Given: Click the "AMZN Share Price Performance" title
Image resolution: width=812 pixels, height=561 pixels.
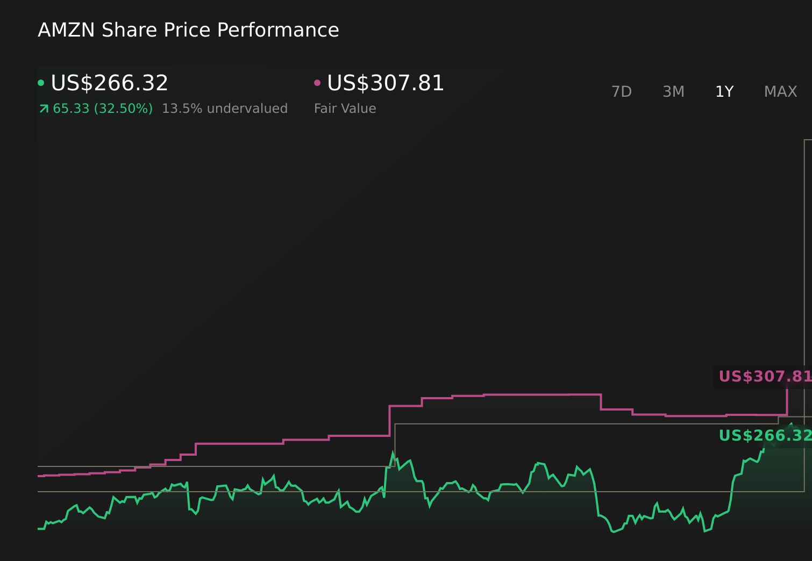Looking at the screenshot, I should point(188,30).
